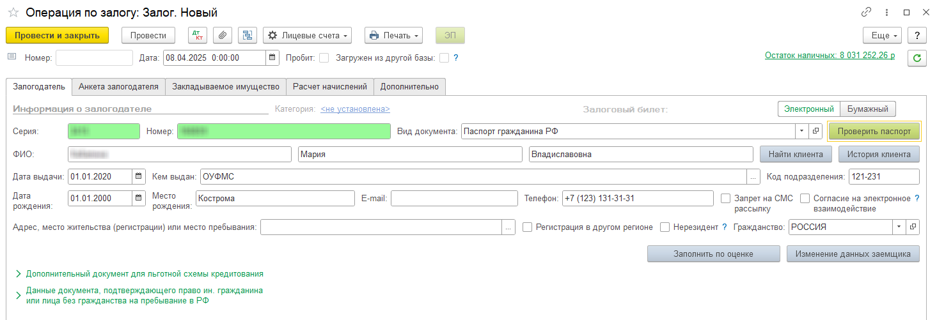Open Остаток наличных balance link
This screenshot has height=320, width=937.
pyautogui.click(x=830, y=56)
